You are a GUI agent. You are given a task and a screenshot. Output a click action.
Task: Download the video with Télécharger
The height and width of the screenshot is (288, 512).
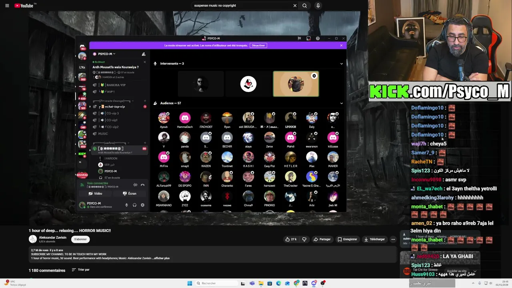374,239
